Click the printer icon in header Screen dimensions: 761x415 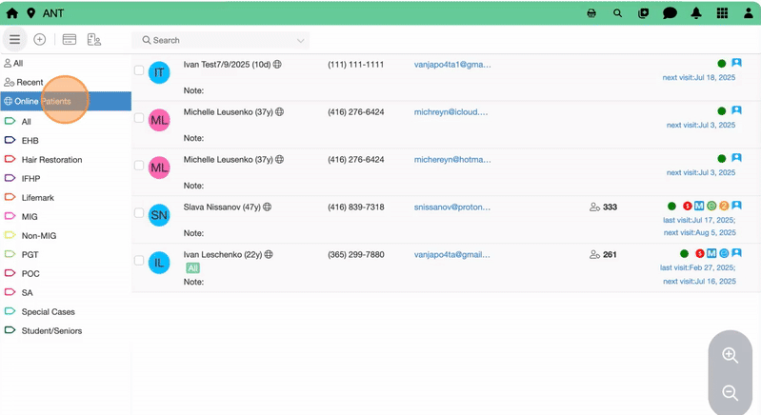pos(591,13)
